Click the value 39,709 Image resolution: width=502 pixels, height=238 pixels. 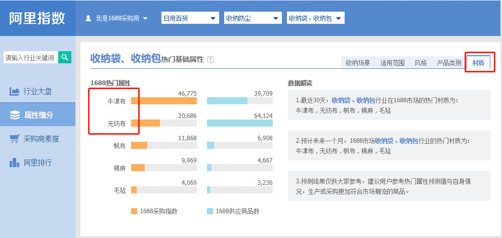pyautogui.click(x=263, y=94)
